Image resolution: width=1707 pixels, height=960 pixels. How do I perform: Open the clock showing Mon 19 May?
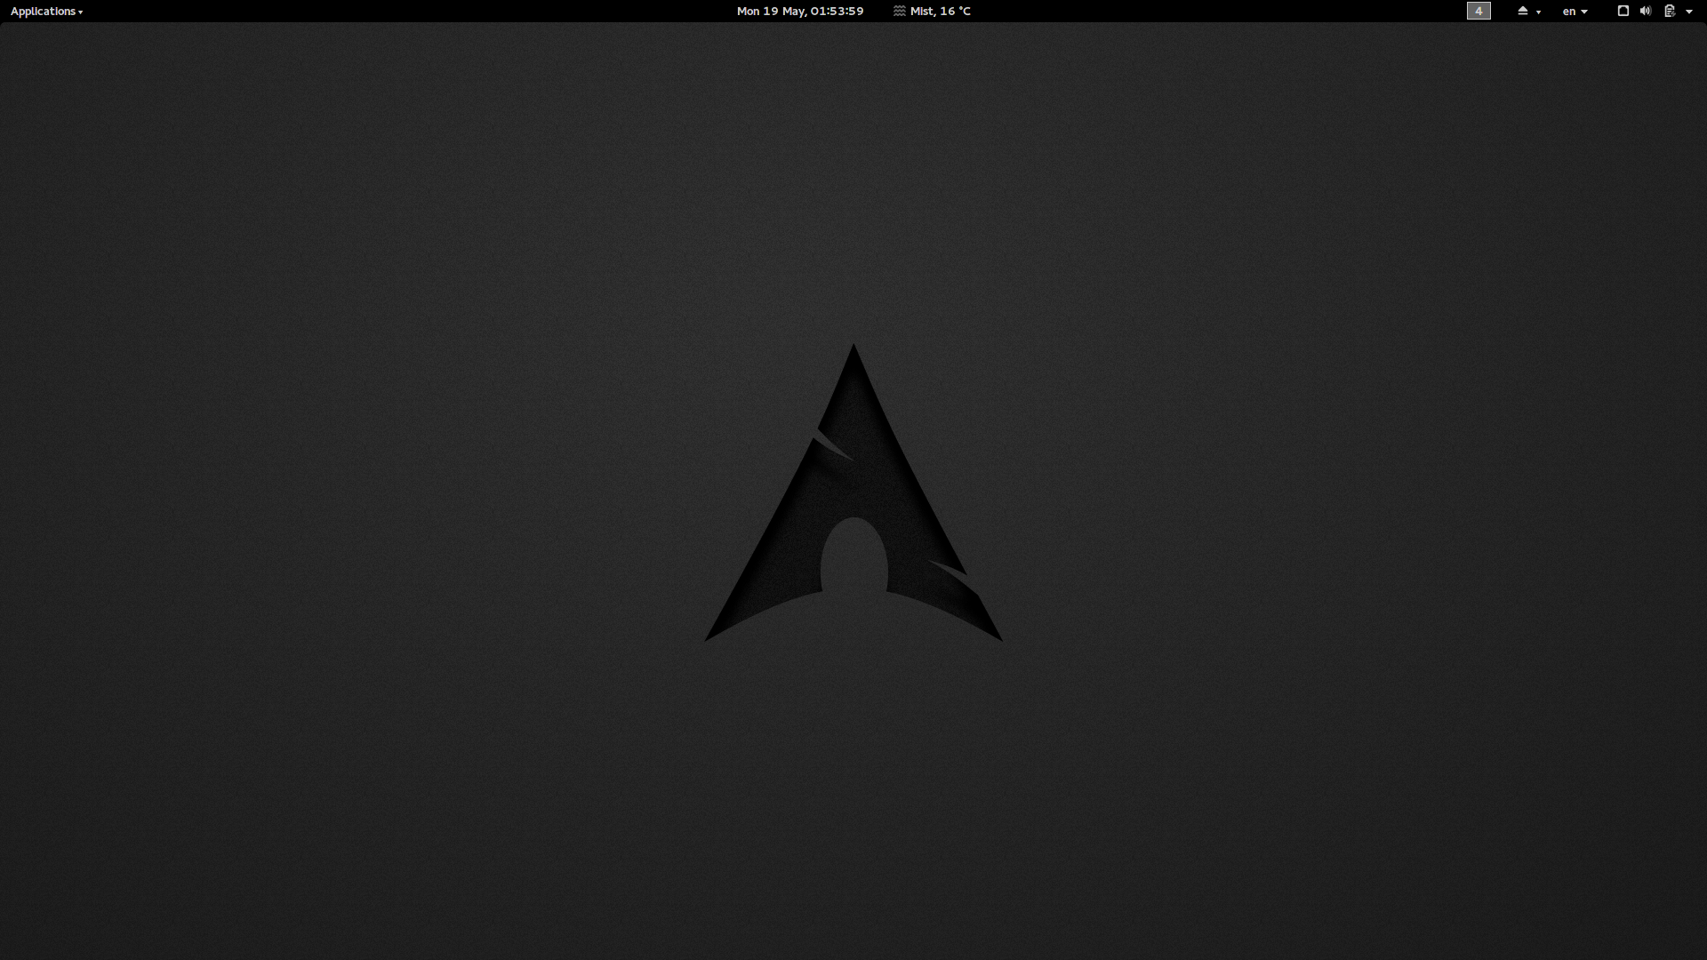[x=799, y=11]
